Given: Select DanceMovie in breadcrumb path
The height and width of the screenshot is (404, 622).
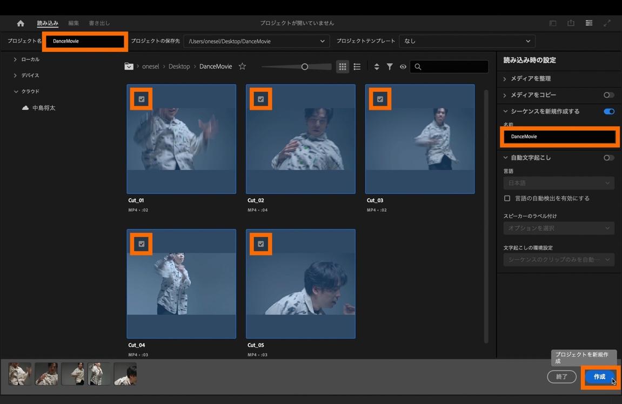Looking at the screenshot, I should (x=216, y=66).
